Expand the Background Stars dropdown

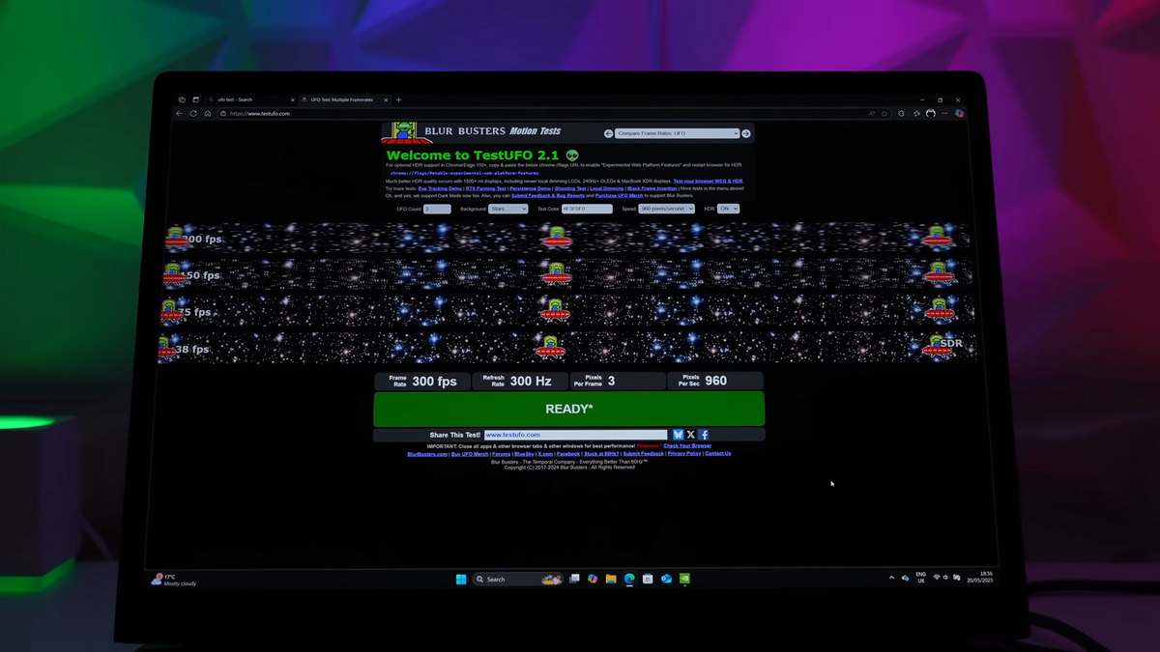point(508,209)
